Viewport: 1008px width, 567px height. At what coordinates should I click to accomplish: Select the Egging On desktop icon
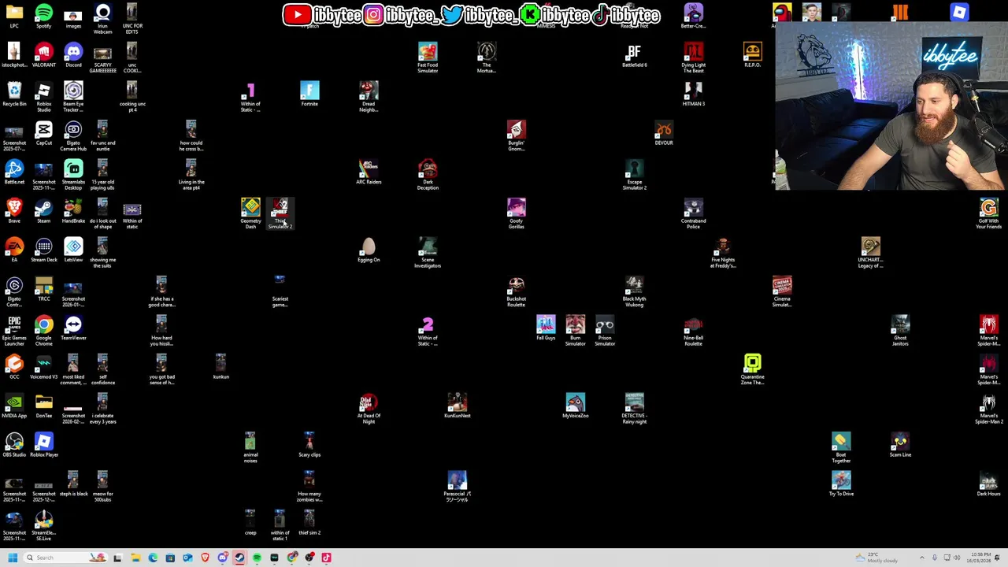click(x=369, y=250)
